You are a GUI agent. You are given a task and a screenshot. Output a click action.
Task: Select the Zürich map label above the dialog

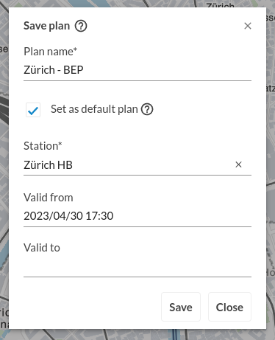tap(220, 5)
